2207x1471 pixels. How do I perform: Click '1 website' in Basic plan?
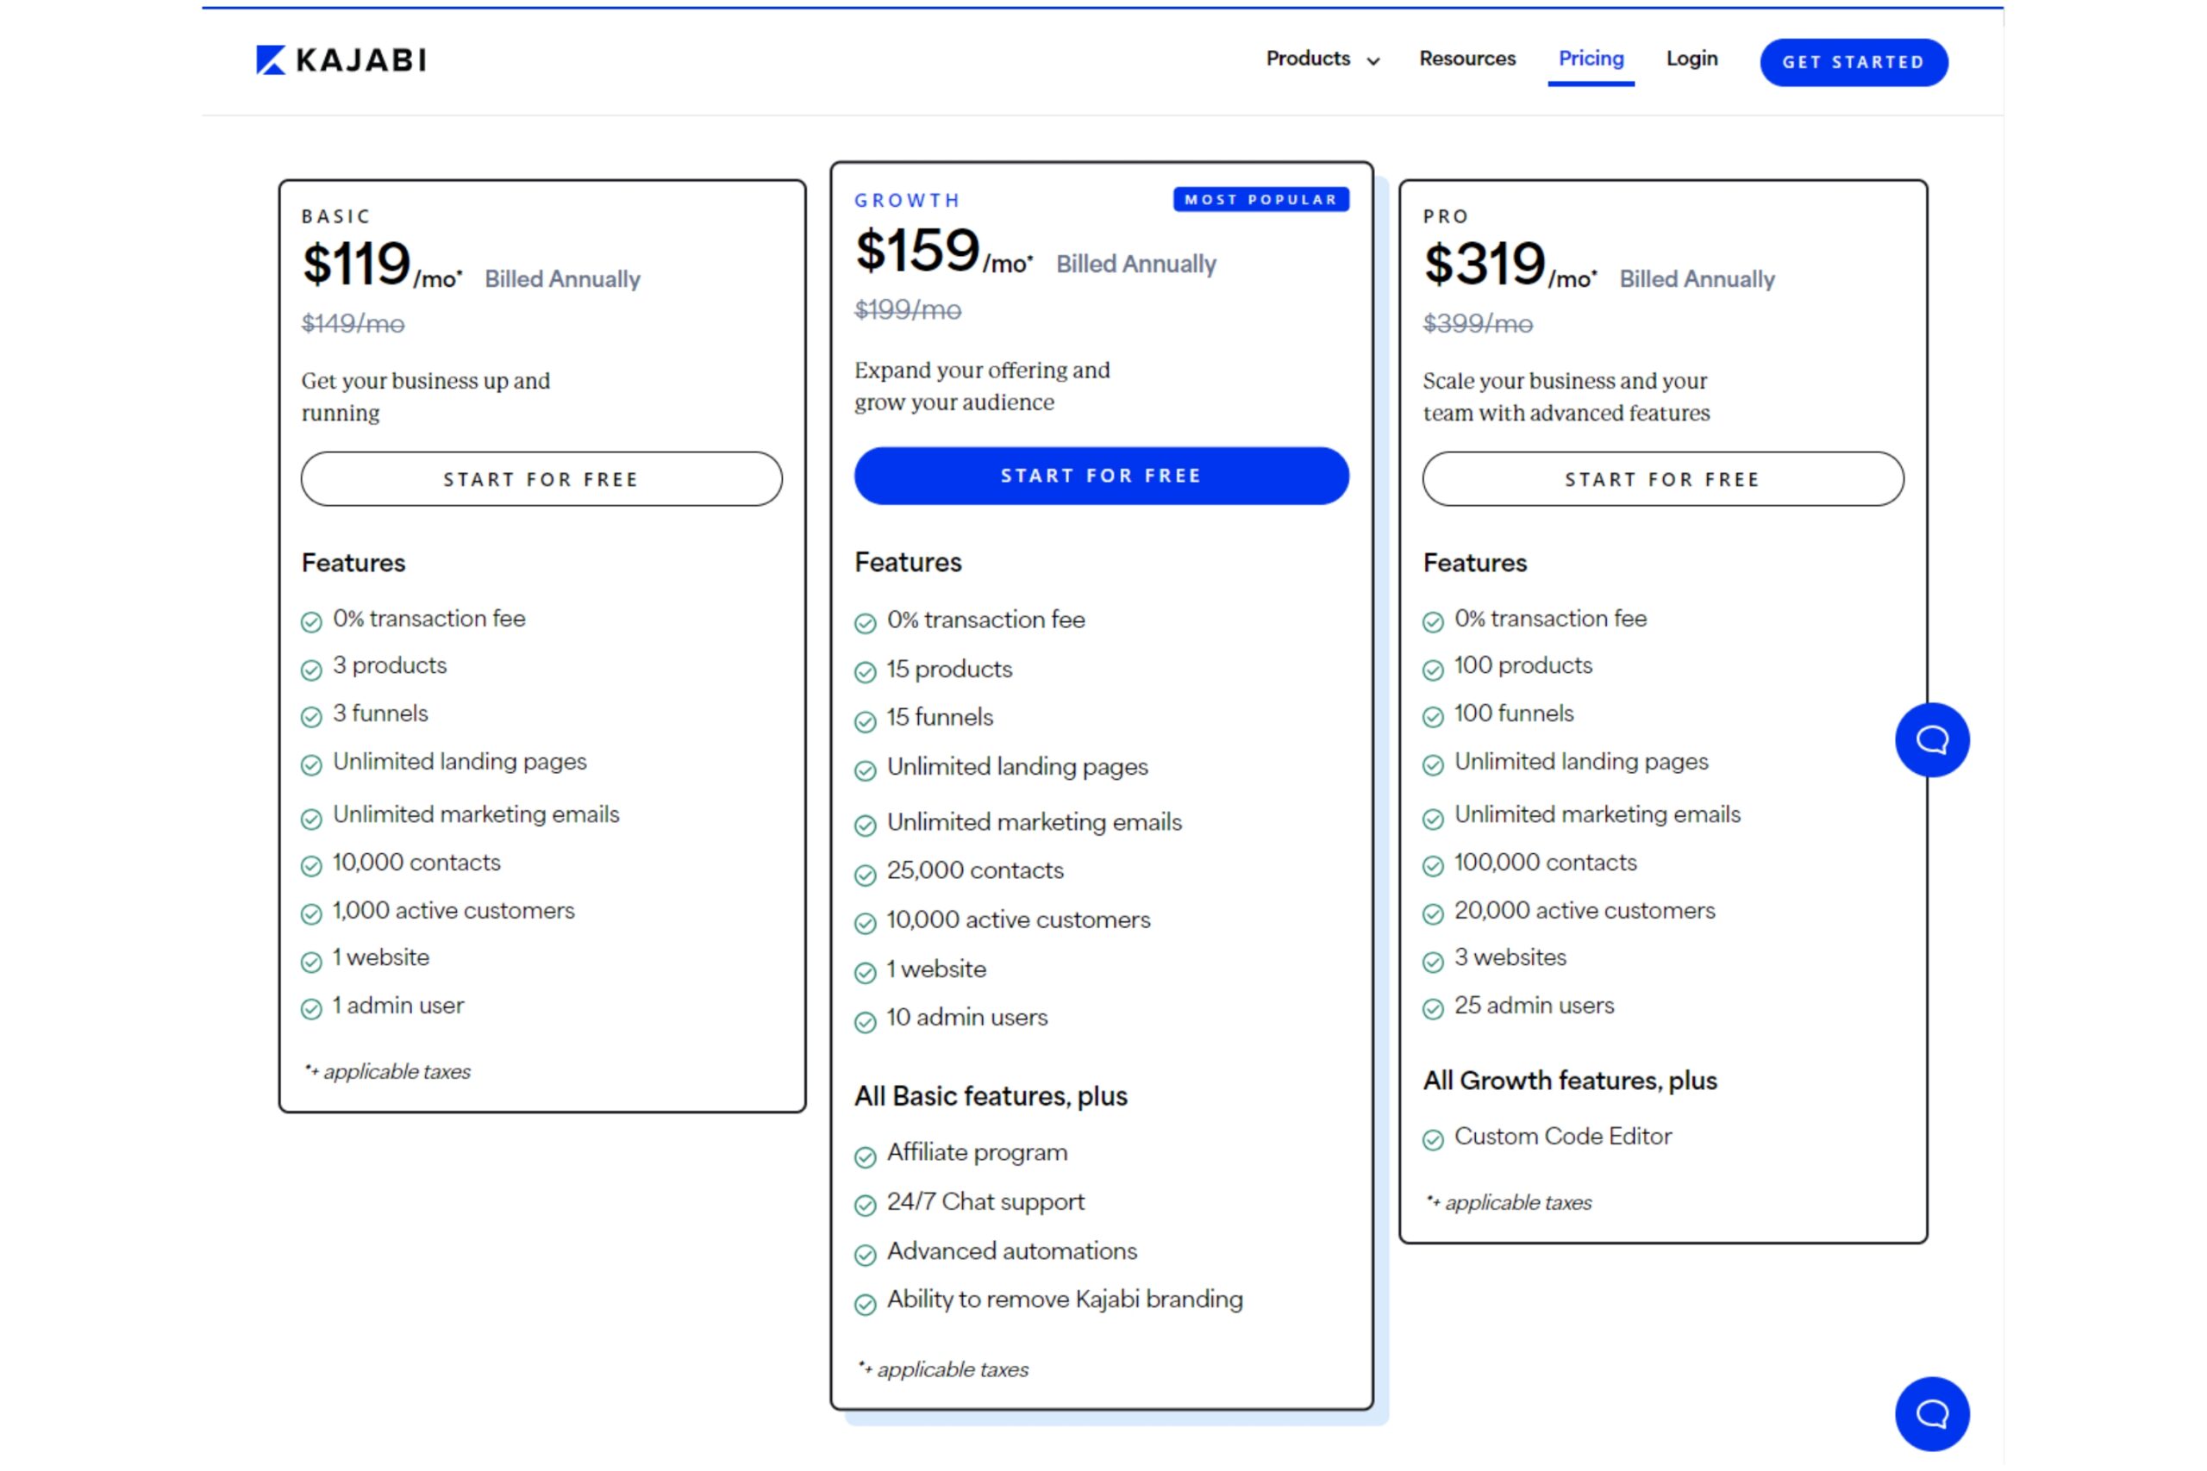pyautogui.click(x=381, y=957)
